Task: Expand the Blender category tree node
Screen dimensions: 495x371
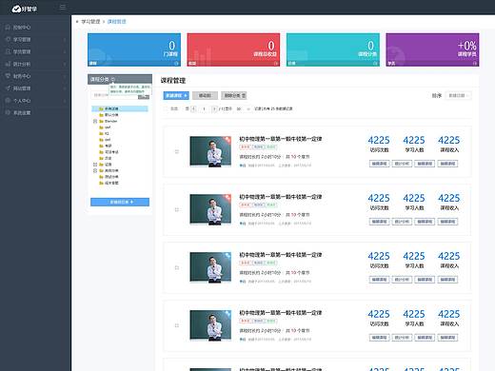Action: point(95,121)
